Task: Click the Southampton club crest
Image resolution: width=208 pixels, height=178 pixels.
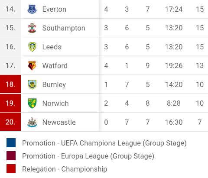Action: (x=32, y=28)
